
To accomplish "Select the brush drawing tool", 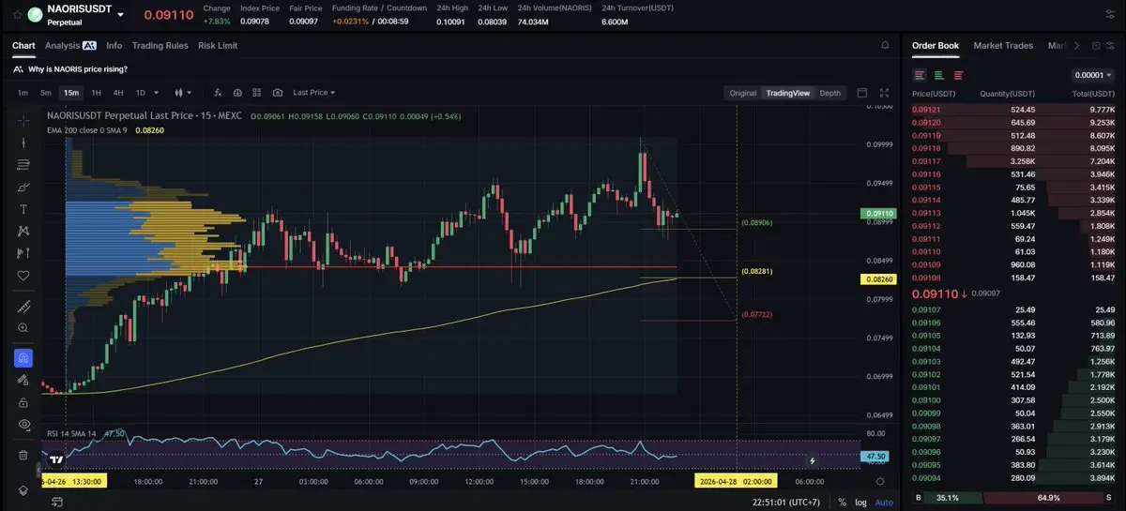I will (23, 187).
